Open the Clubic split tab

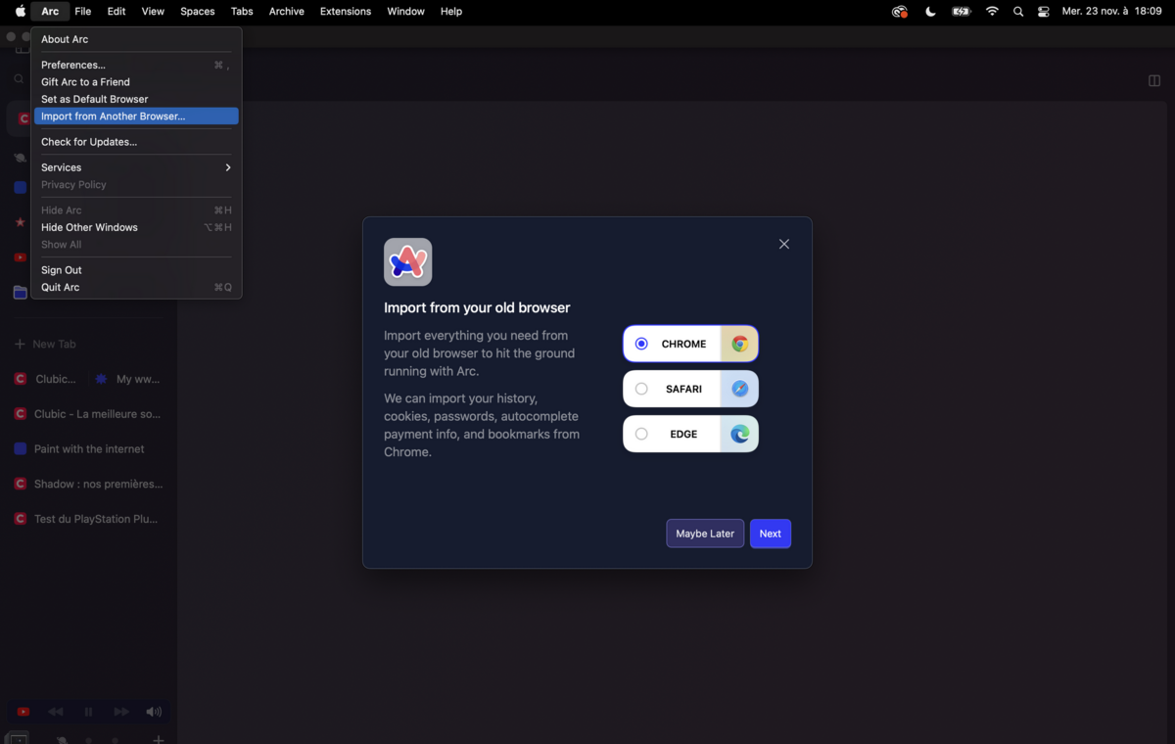(x=46, y=379)
